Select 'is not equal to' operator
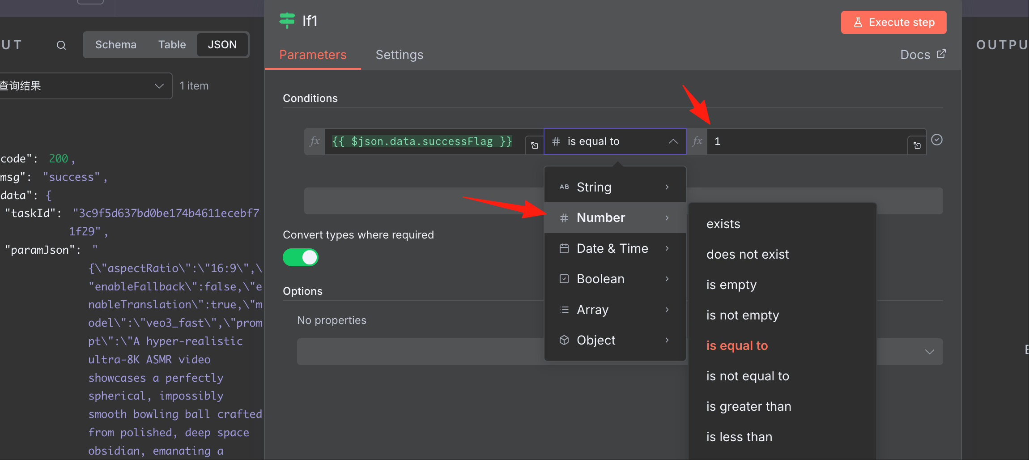The width and height of the screenshot is (1029, 460). [x=748, y=376]
